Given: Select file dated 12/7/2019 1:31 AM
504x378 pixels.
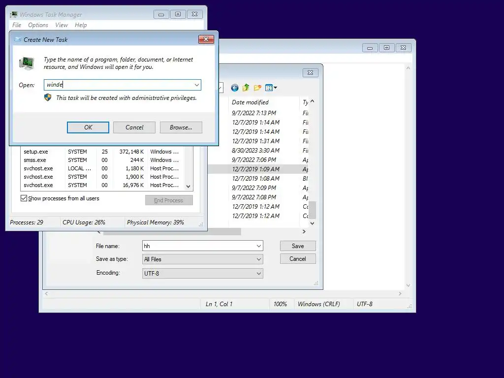Looking at the screenshot, I should pos(256,141).
